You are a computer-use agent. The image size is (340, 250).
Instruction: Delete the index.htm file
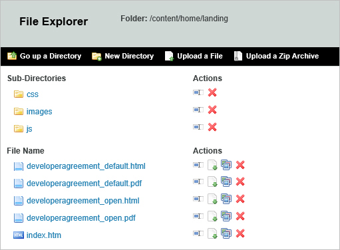240,233
